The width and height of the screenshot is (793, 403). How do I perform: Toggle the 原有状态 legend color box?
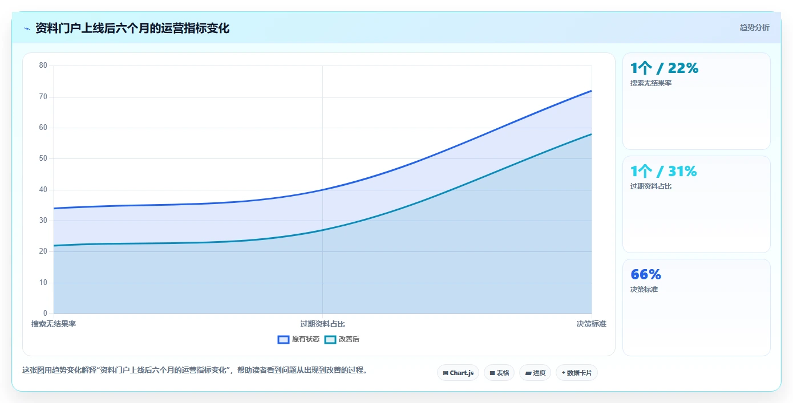tap(284, 339)
